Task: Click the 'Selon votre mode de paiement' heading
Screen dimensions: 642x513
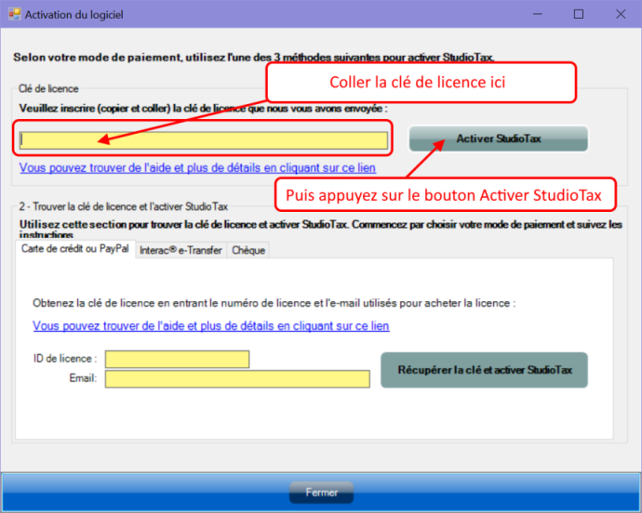Action: 253,58
